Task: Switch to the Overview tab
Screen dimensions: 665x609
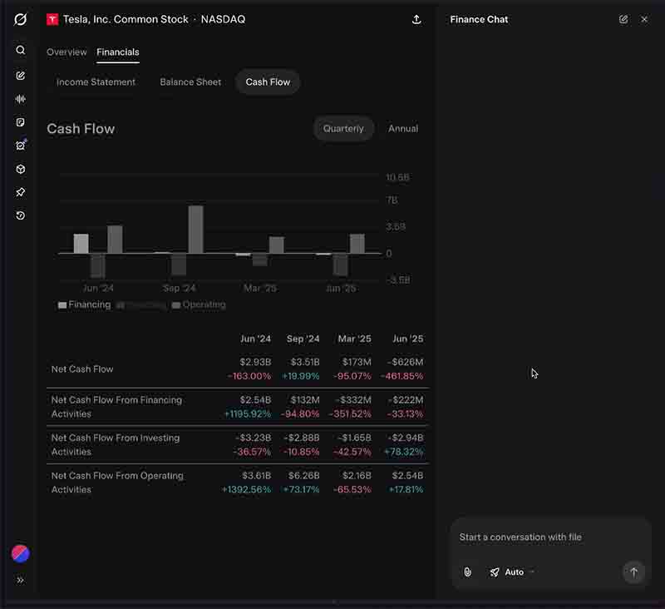Action: pos(66,52)
